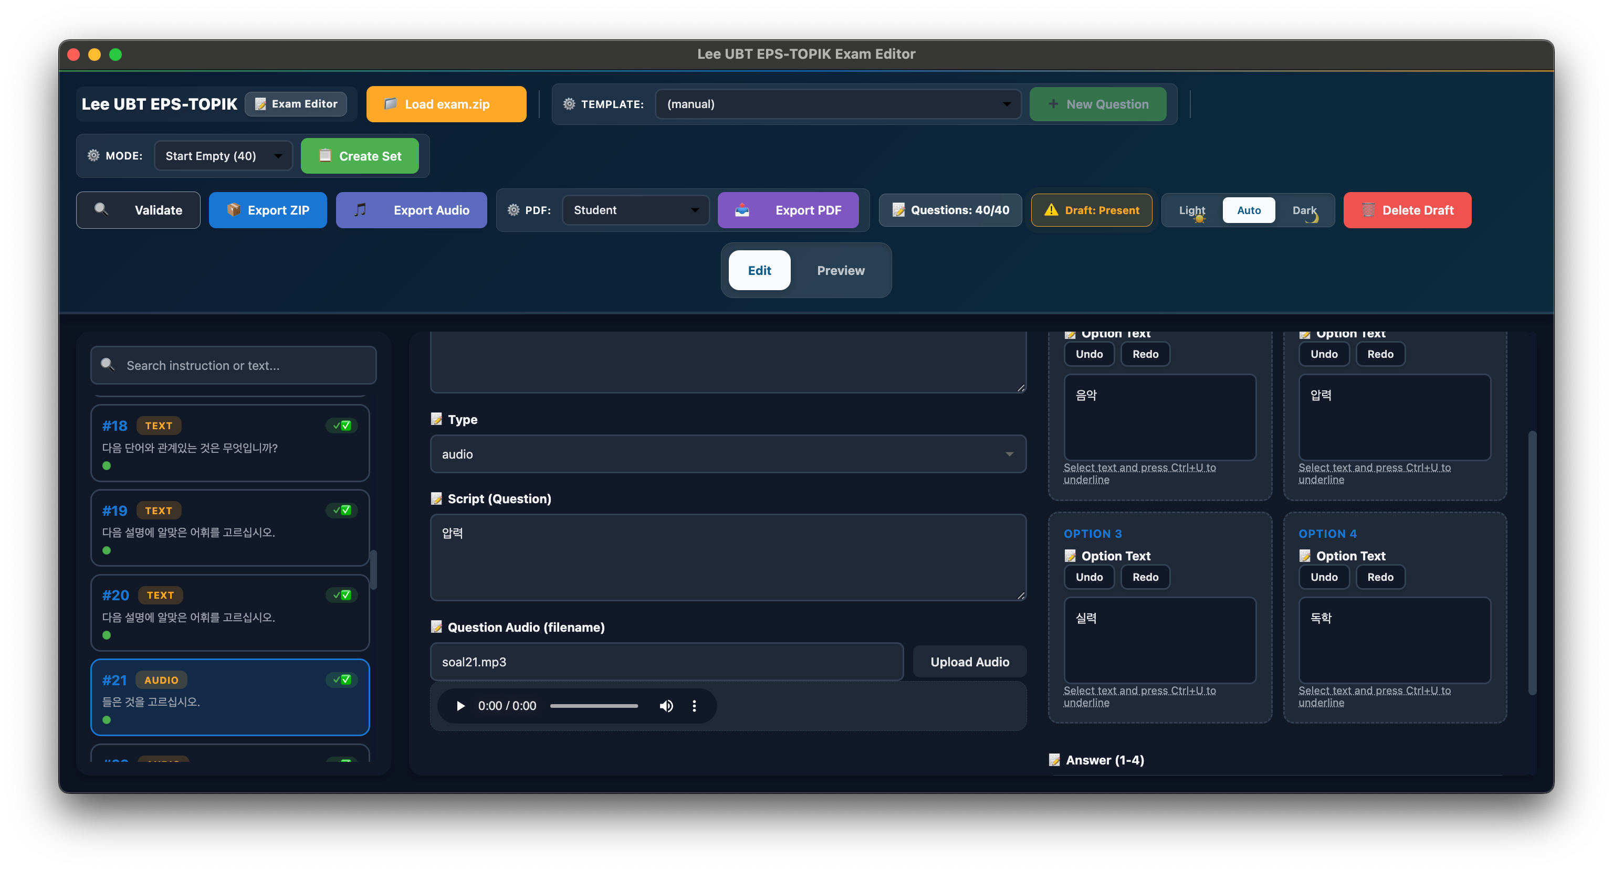Click the MODE gear icon

coord(93,155)
